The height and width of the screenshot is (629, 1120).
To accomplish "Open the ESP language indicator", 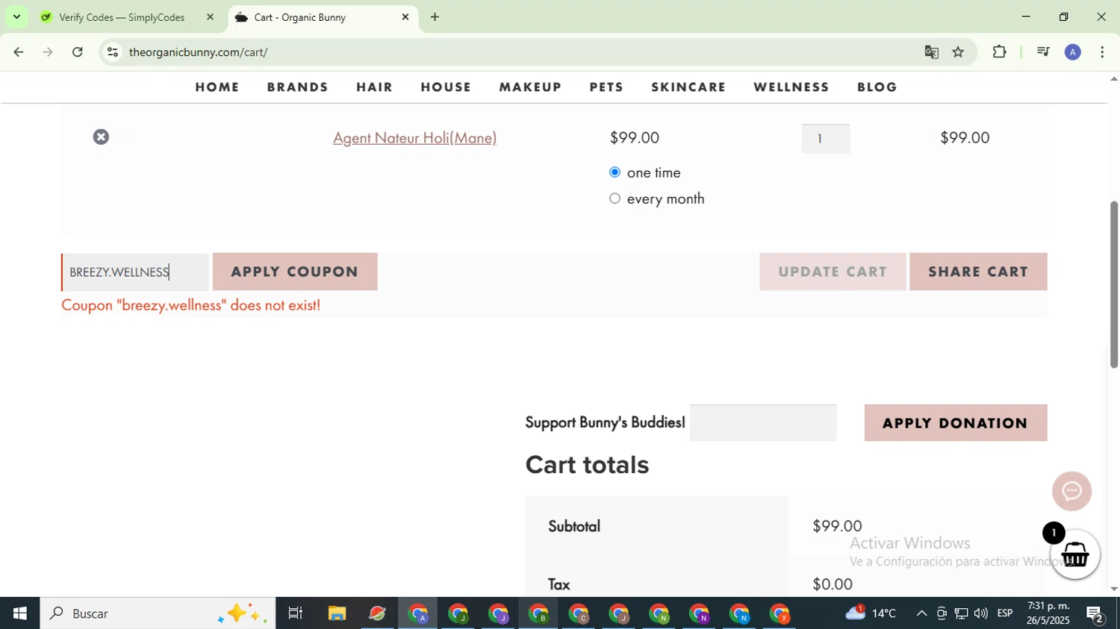I will (x=1005, y=613).
